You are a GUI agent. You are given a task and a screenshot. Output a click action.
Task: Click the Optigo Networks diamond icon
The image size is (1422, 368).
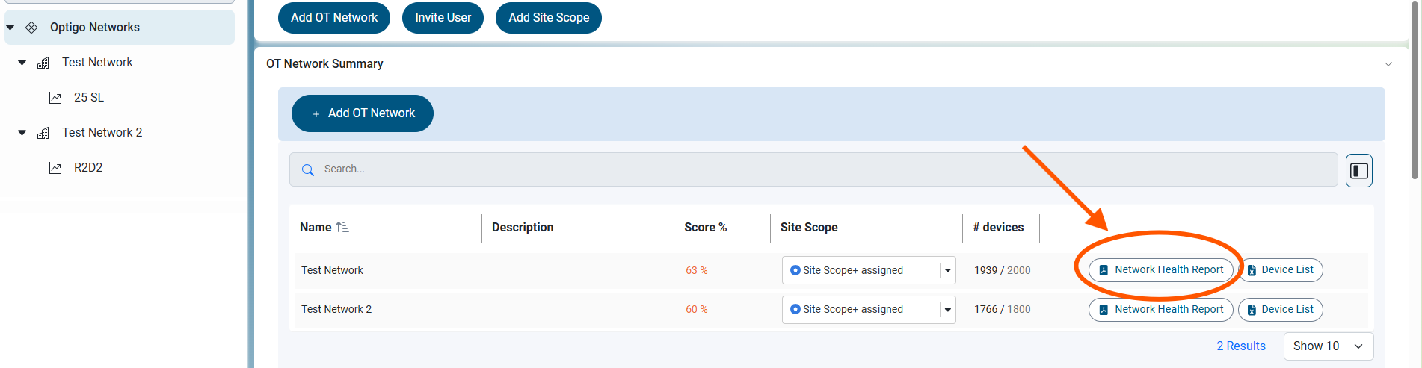click(x=31, y=28)
